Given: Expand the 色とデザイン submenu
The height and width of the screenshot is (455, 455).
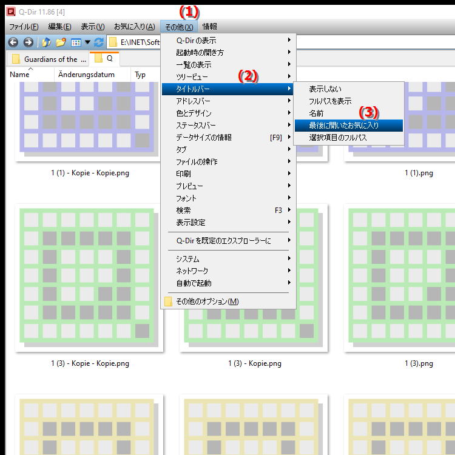Looking at the screenshot, I should 227,113.
